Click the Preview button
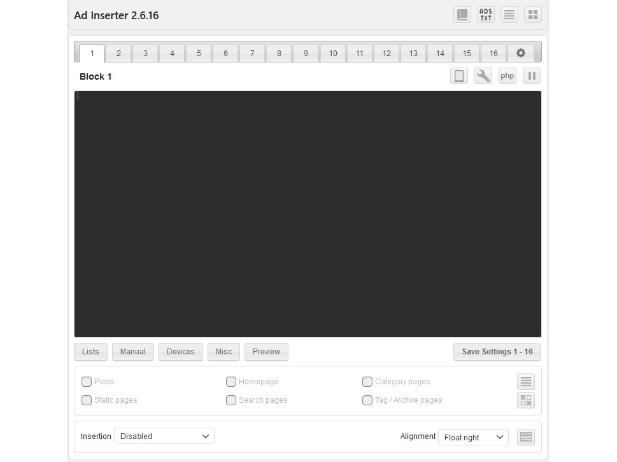This screenshot has height=462, width=617. pos(266,352)
